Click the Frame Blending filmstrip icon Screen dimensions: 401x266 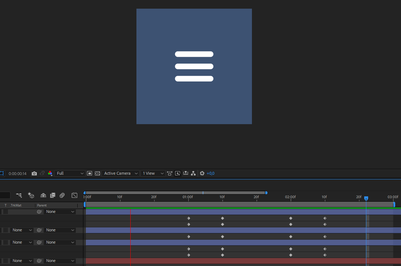point(53,195)
